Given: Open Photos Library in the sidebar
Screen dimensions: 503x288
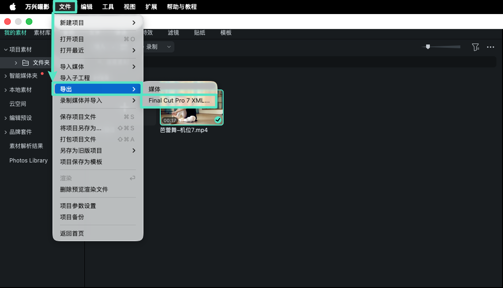Looking at the screenshot, I should tap(28, 161).
